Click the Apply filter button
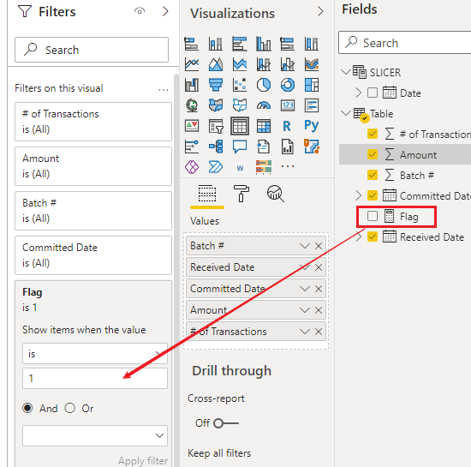This screenshot has height=467, width=471. click(x=143, y=461)
